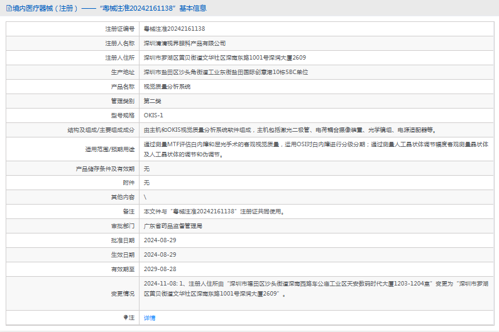
Task: Click the 生产地址 label
Action: pos(123,72)
